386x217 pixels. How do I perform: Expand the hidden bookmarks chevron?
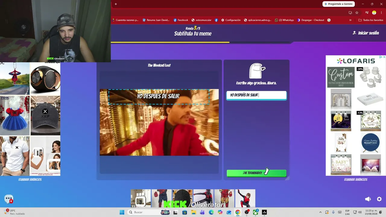(350, 20)
